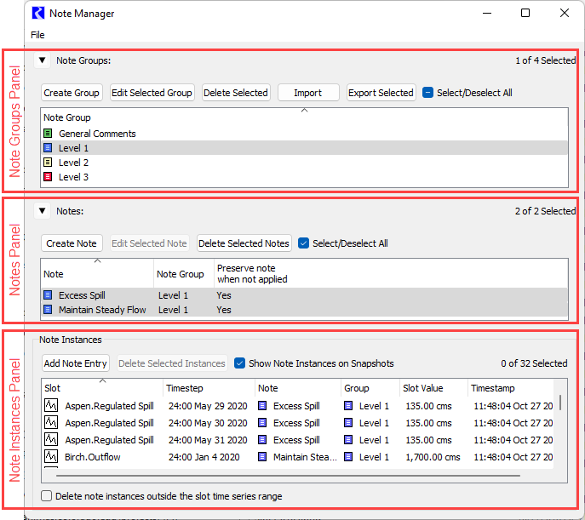Sort the notes by Note Group column header
Screen dimensions: 585x520
tap(181, 274)
